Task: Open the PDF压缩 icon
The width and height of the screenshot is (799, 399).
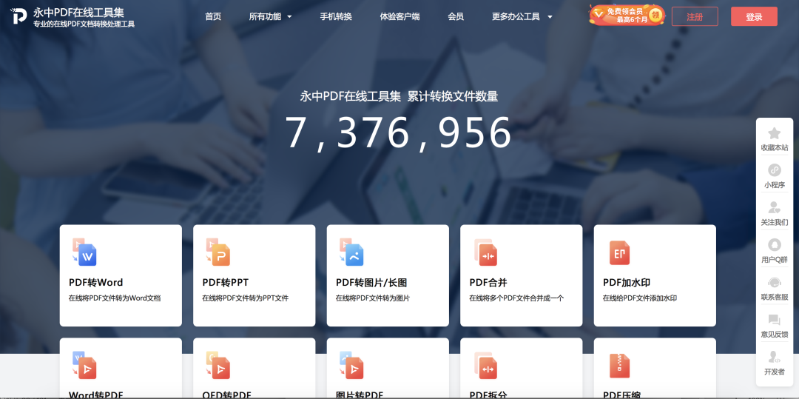Action: coord(619,366)
